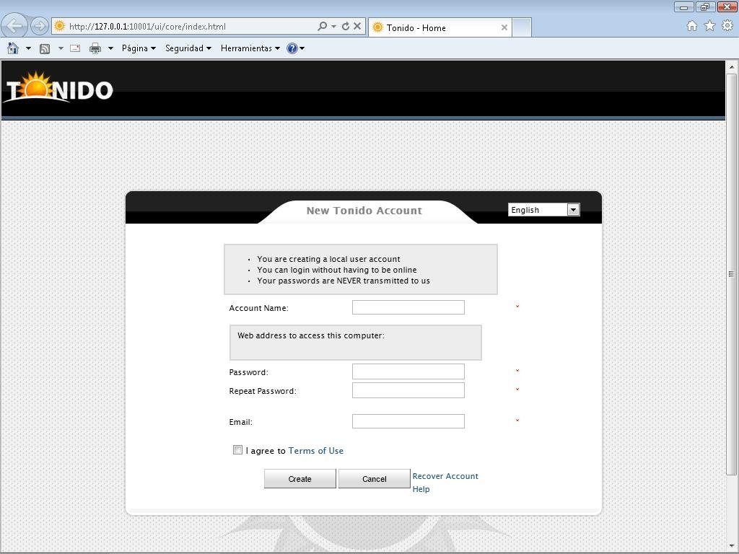Click the Home icon in command bar
The image size is (739, 554).
point(13,48)
